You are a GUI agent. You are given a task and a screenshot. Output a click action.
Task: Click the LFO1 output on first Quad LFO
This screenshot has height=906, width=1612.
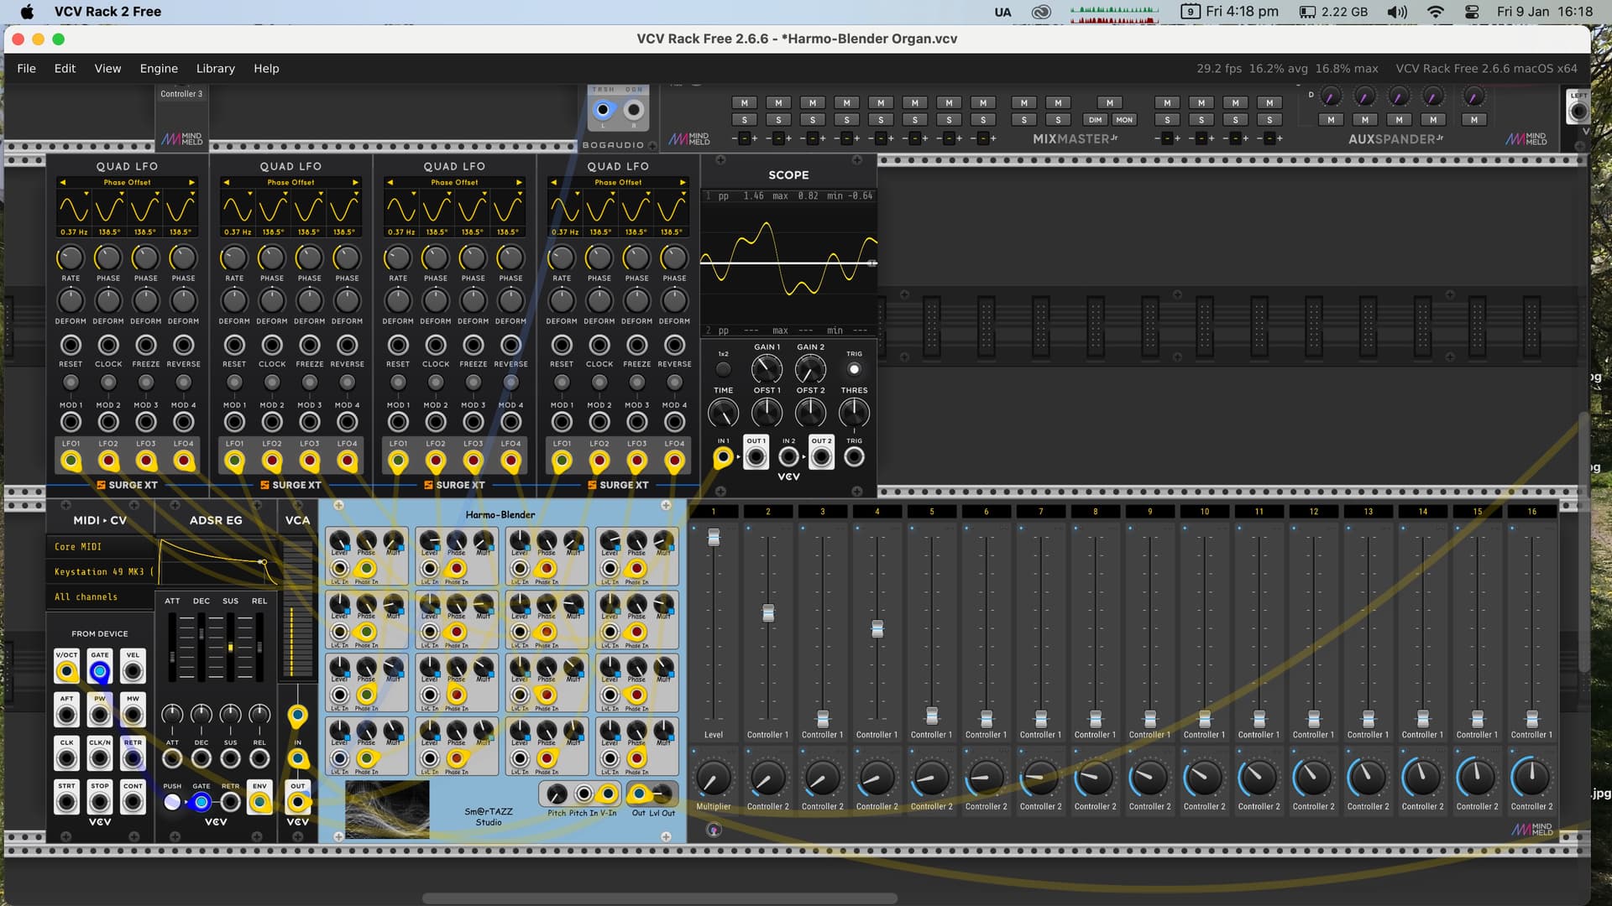(x=71, y=461)
